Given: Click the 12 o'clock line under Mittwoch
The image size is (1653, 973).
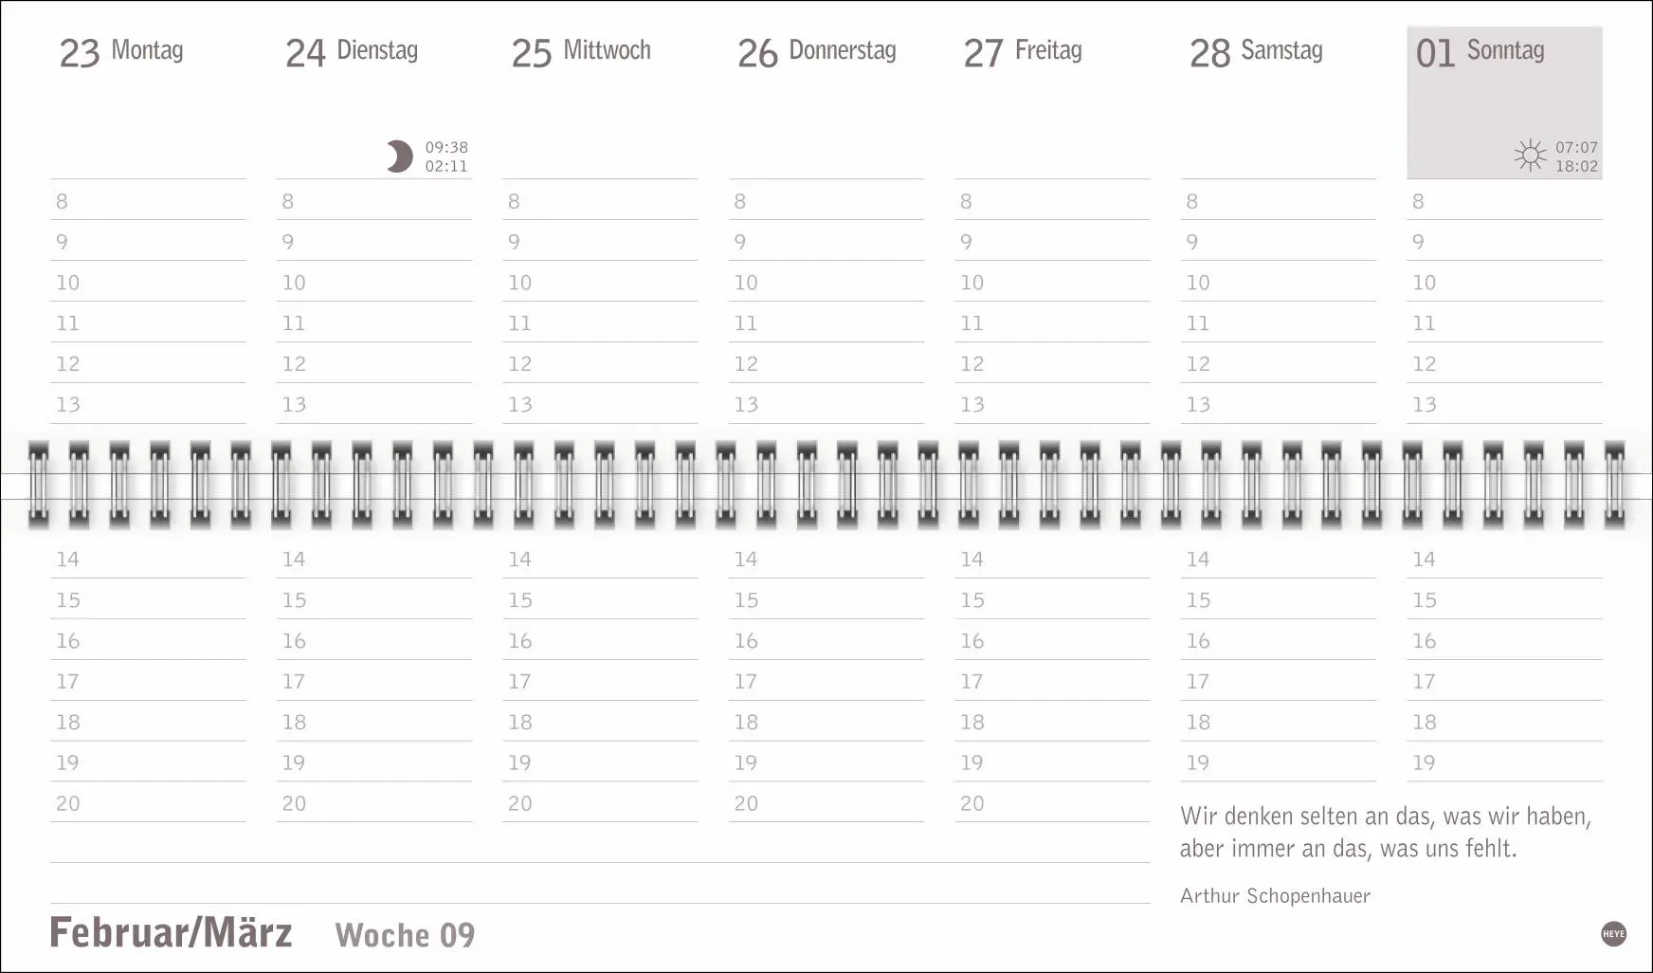Looking at the screenshot, I should click(600, 364).
